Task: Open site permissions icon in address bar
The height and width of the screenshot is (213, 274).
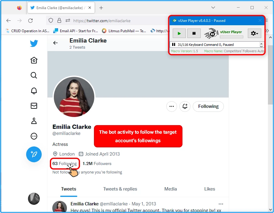Action: (x=68, y=21)
